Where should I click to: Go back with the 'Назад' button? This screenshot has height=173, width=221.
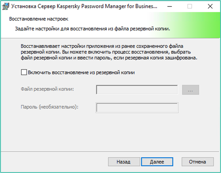tap(124, 162)
